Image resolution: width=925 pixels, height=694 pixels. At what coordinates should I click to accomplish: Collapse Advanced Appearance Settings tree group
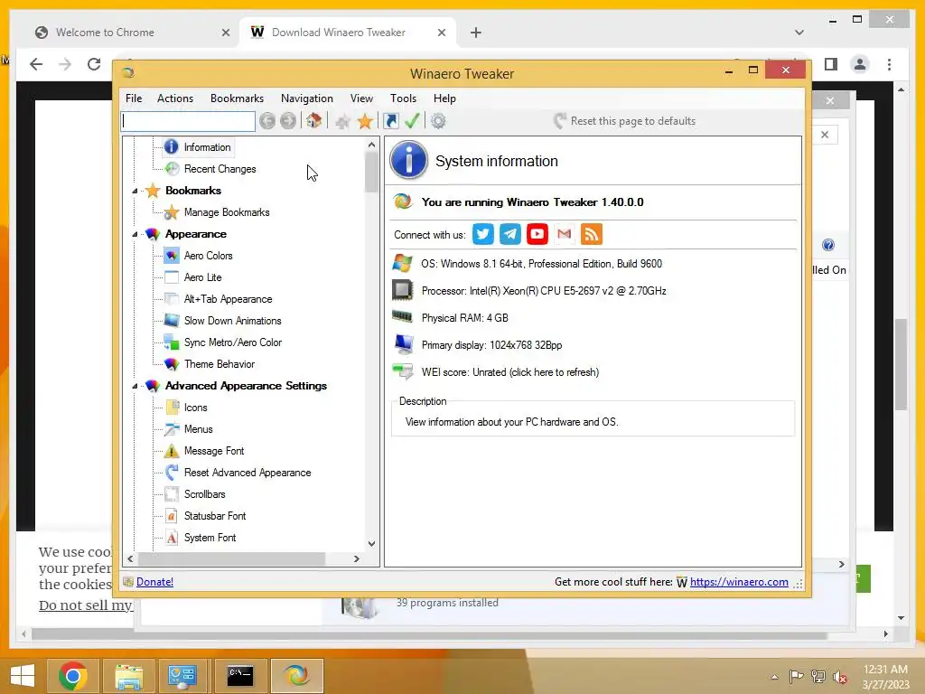tap(135, 386)
